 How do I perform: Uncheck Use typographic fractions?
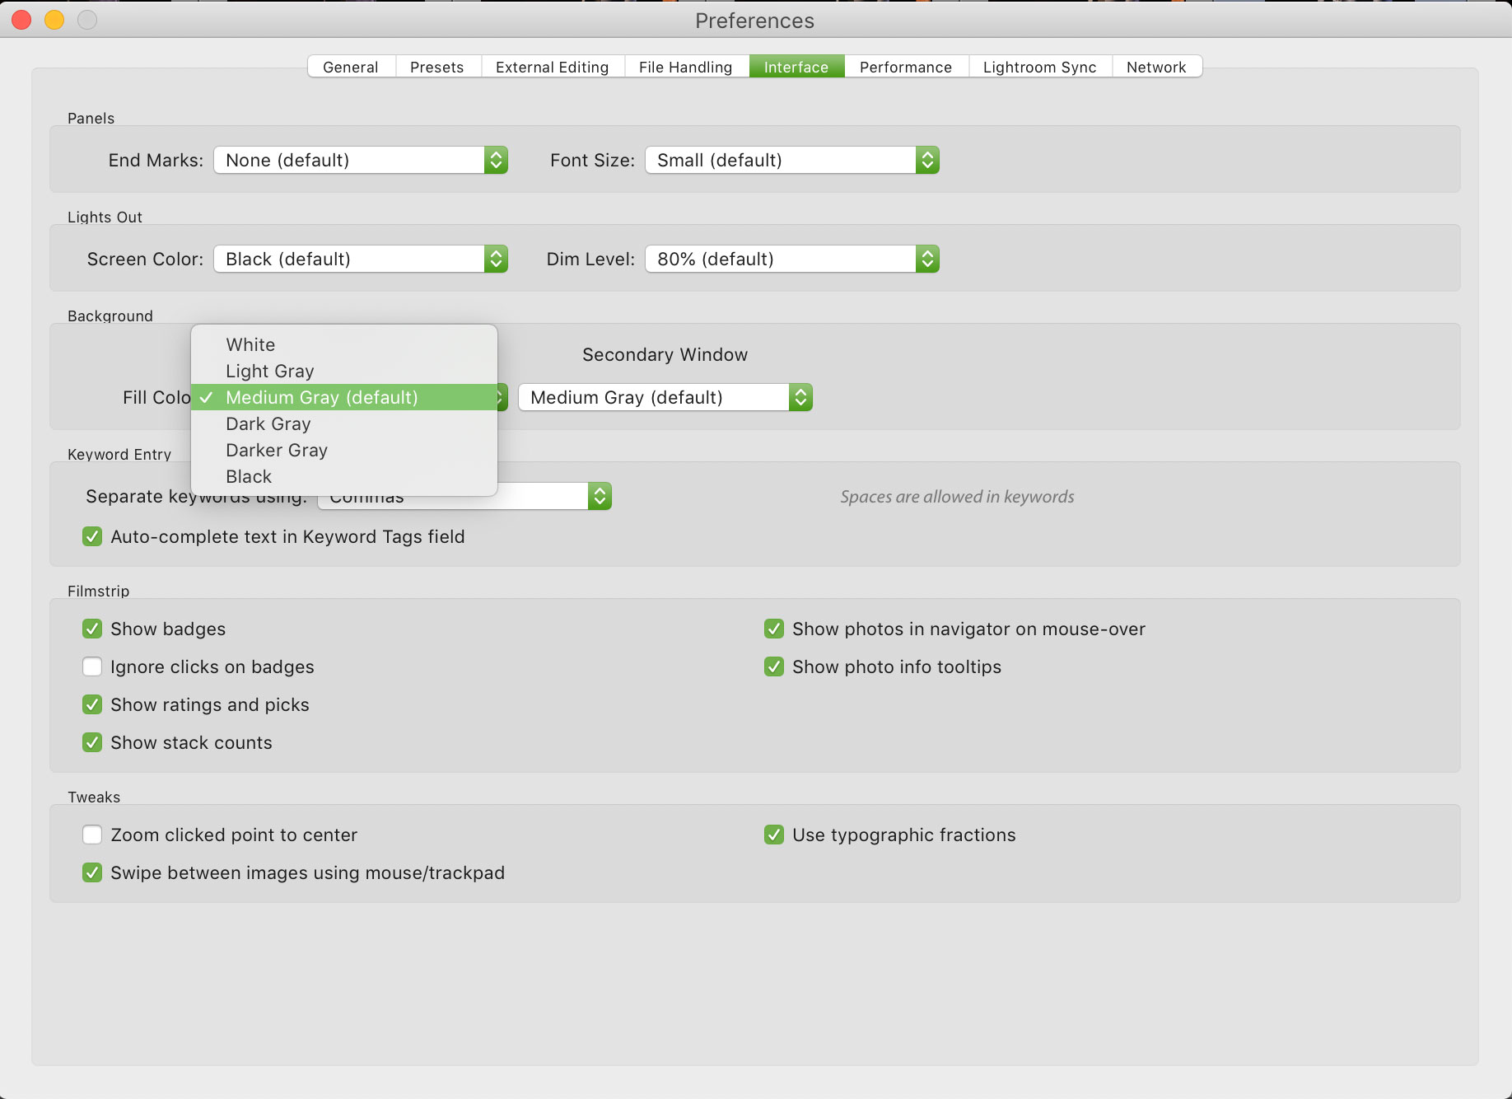(x=774, y=835)
